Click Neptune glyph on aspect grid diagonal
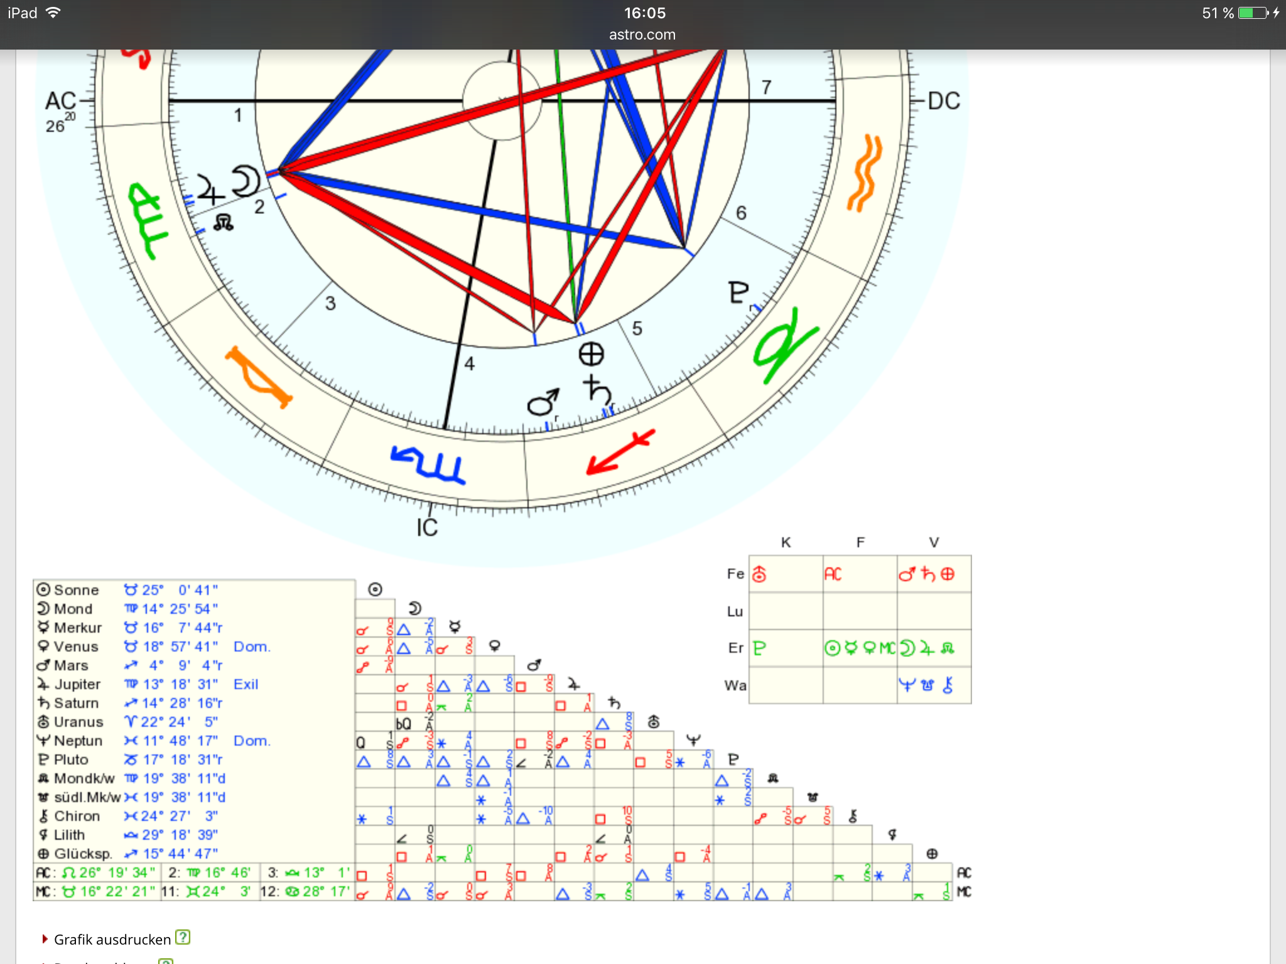1286x964 pixels. coord(693,740)
